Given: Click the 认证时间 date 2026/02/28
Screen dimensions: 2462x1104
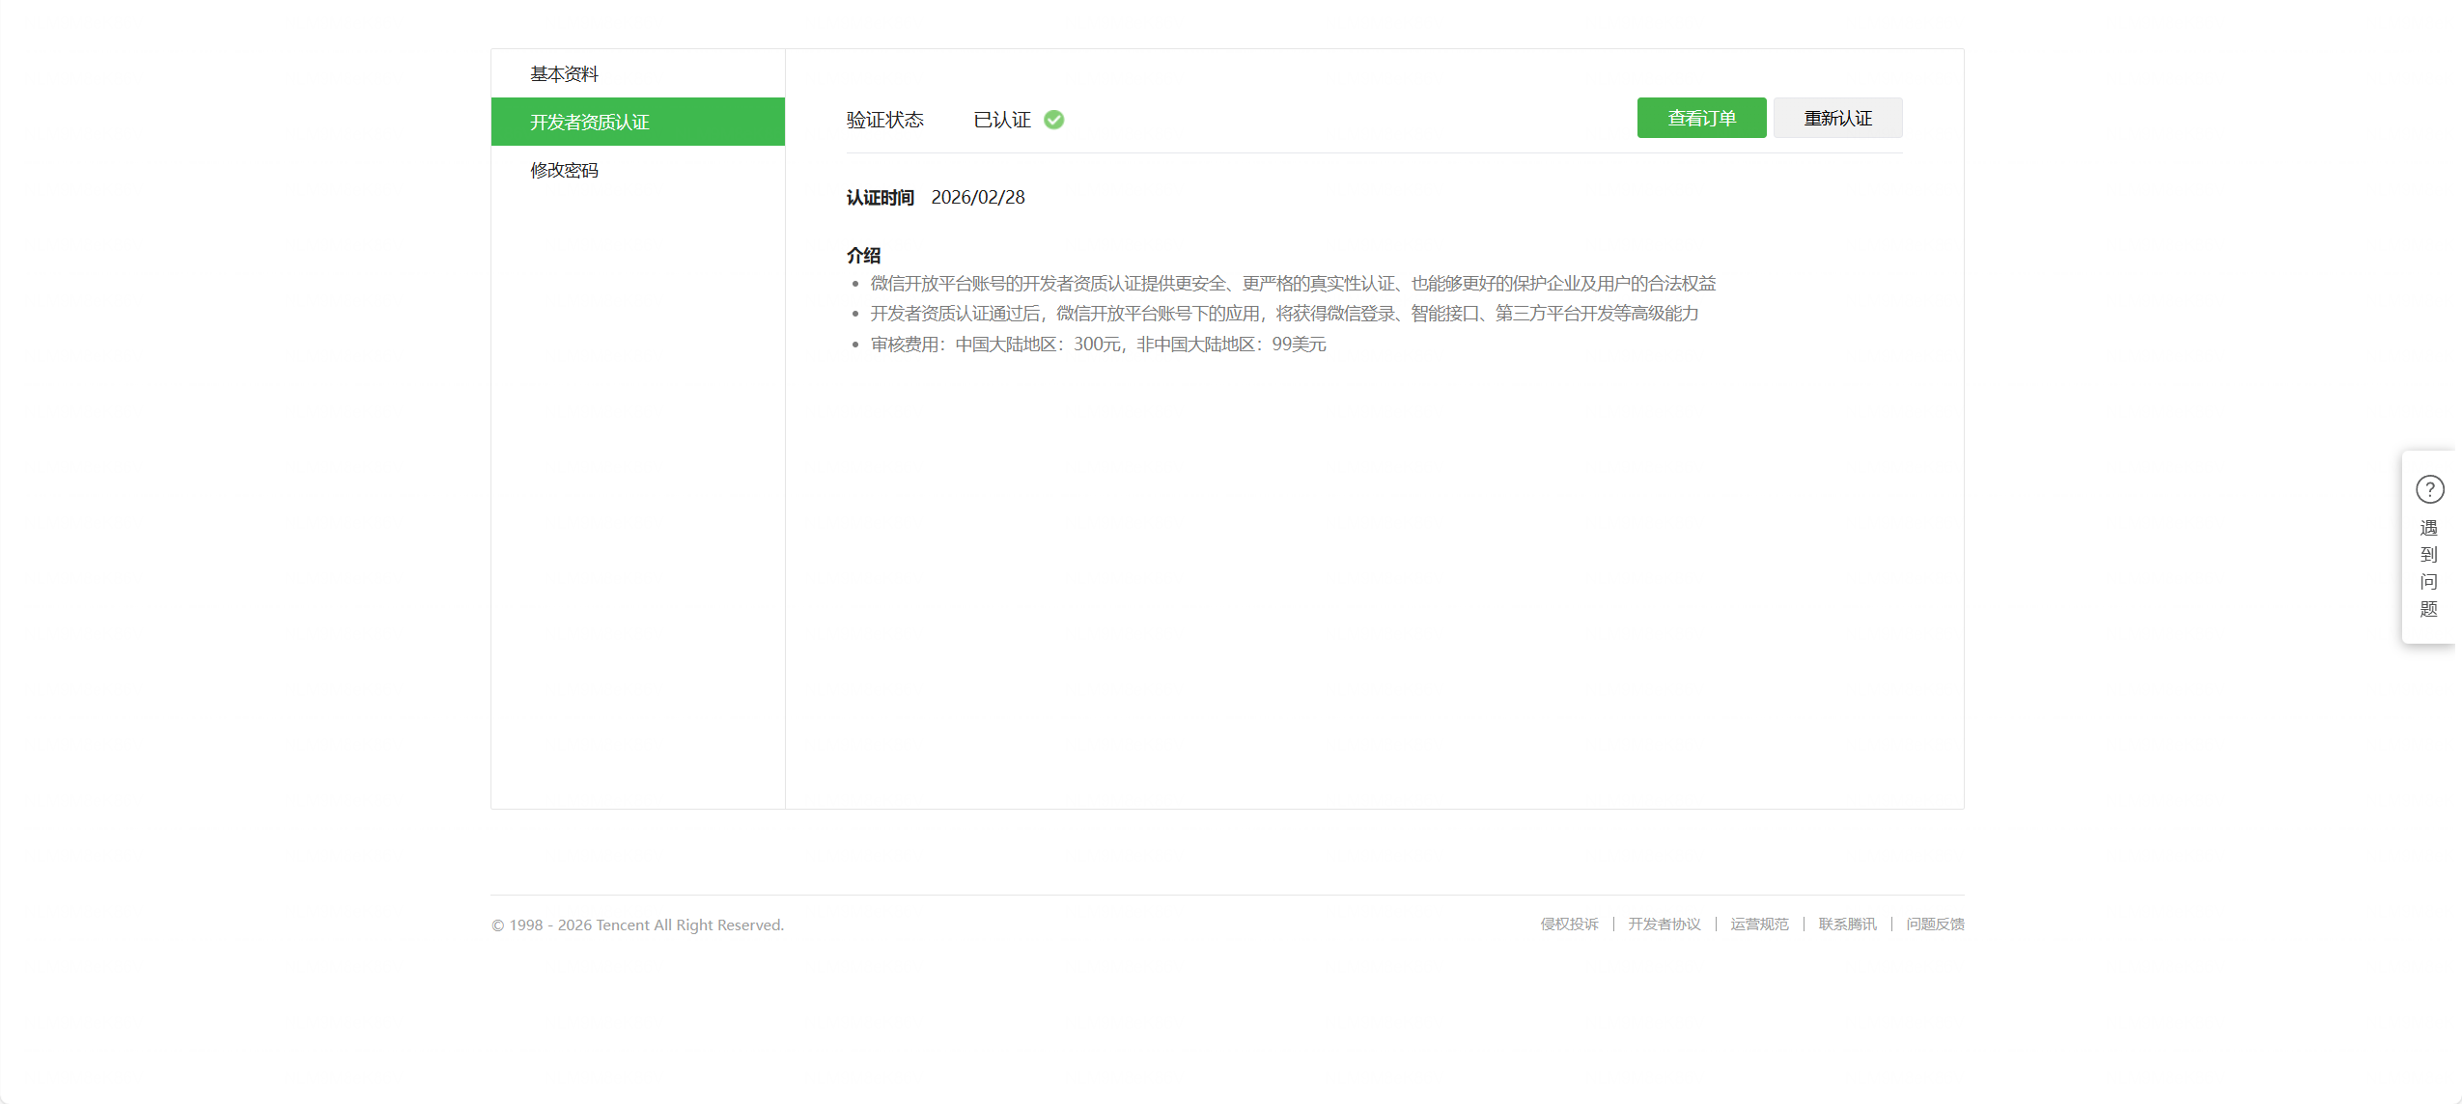Looking at the screenshot, I should click(x=978, y=198).
